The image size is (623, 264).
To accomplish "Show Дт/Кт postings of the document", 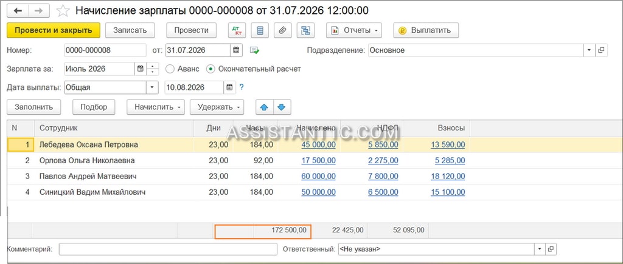I will click(x=237, y=30).
